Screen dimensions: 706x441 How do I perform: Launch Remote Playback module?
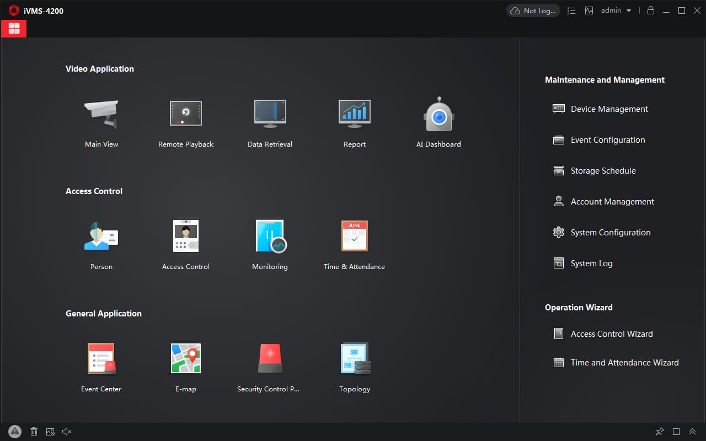(186, 115)
